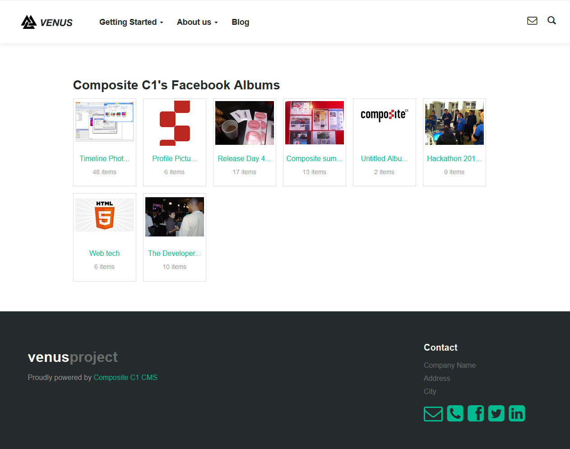This screenshot has height=449, width=570.
Task: Open the Facebook icon in the footer
Action: click(x=476, y=413)
